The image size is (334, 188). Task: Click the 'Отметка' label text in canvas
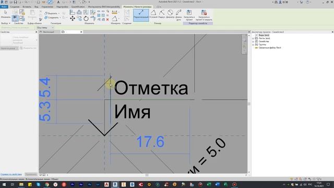point(151,88)
